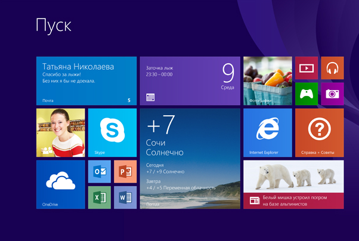Screen dimensions: 359x241
Task: Open the Skype tile
Action: pos(112,132)
